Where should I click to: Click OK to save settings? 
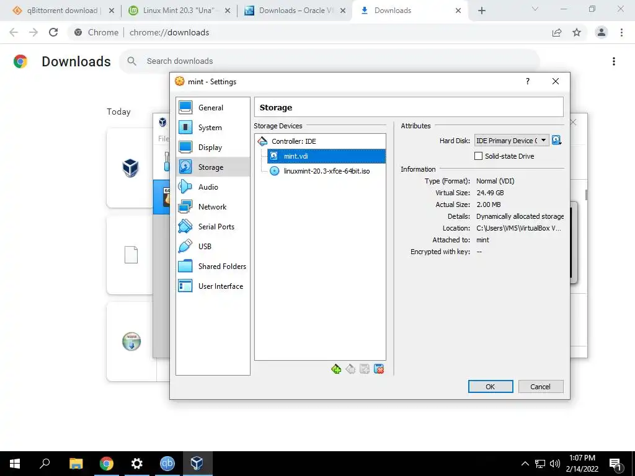[491, 387]
